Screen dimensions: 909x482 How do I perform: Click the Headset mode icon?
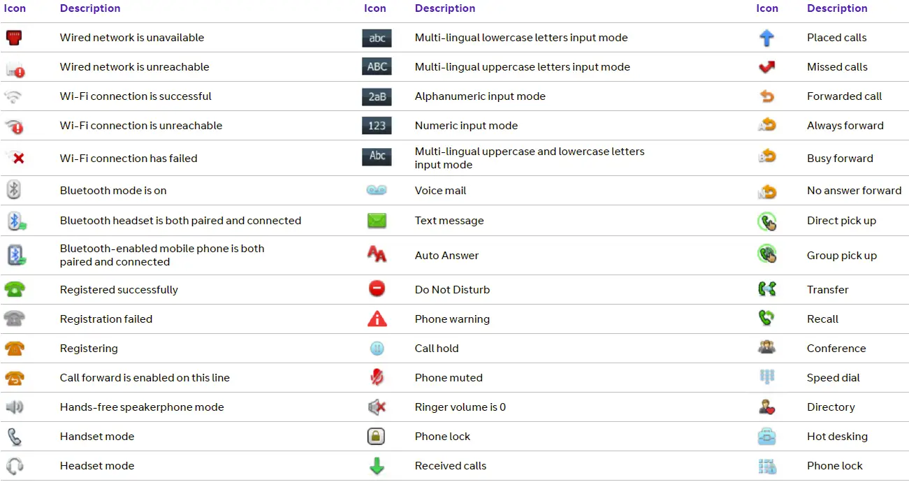[14, 466]
